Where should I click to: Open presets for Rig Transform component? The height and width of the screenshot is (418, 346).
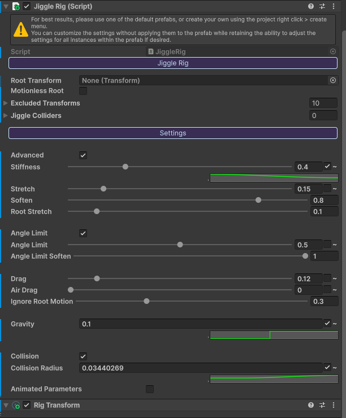(x=322, y=405)
